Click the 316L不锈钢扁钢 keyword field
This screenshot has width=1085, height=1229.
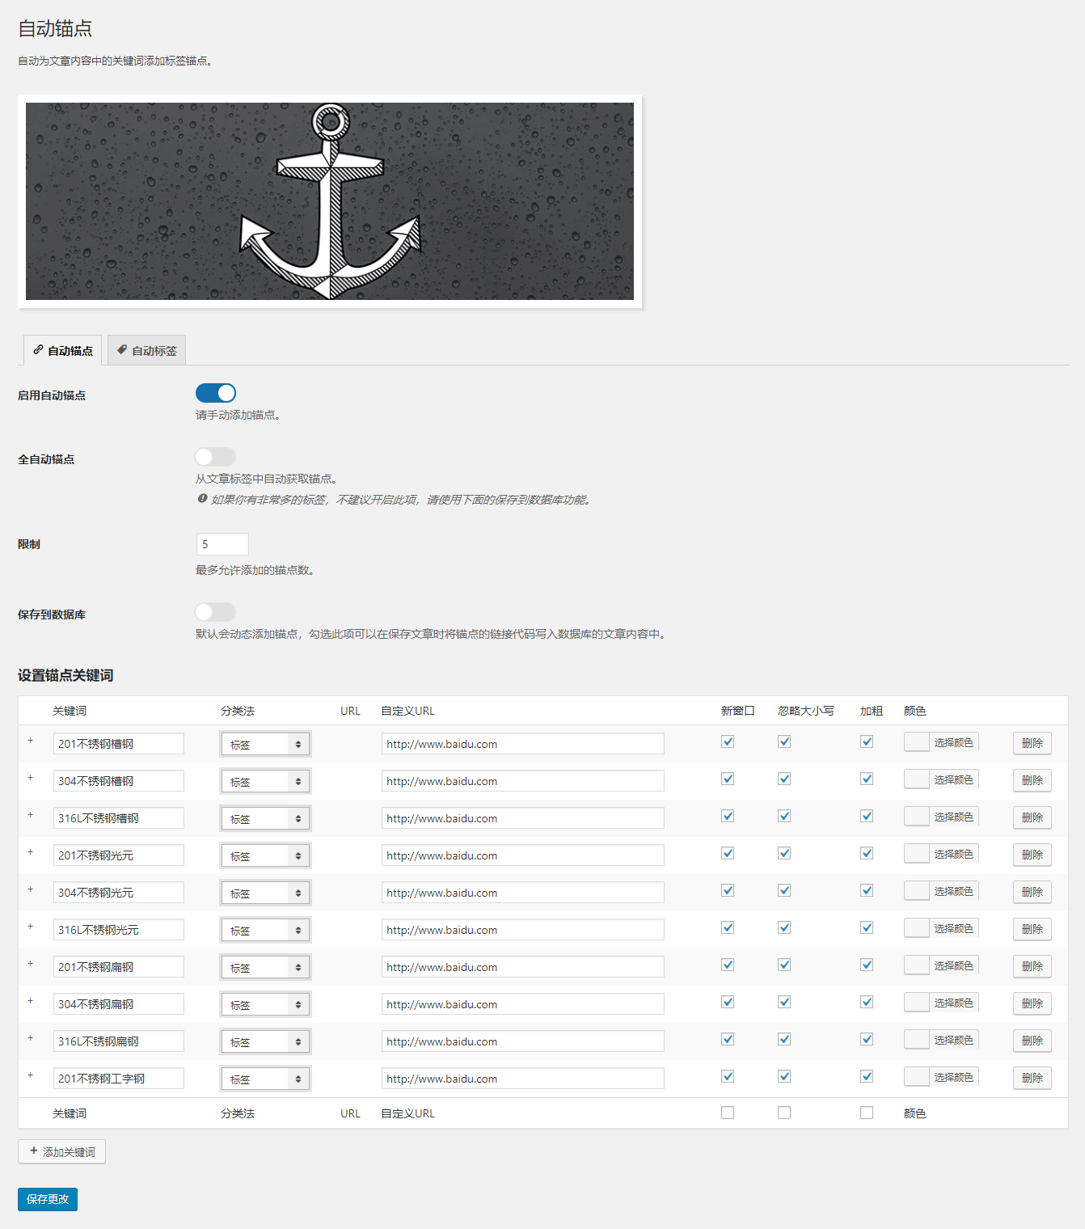[119, 1041]
